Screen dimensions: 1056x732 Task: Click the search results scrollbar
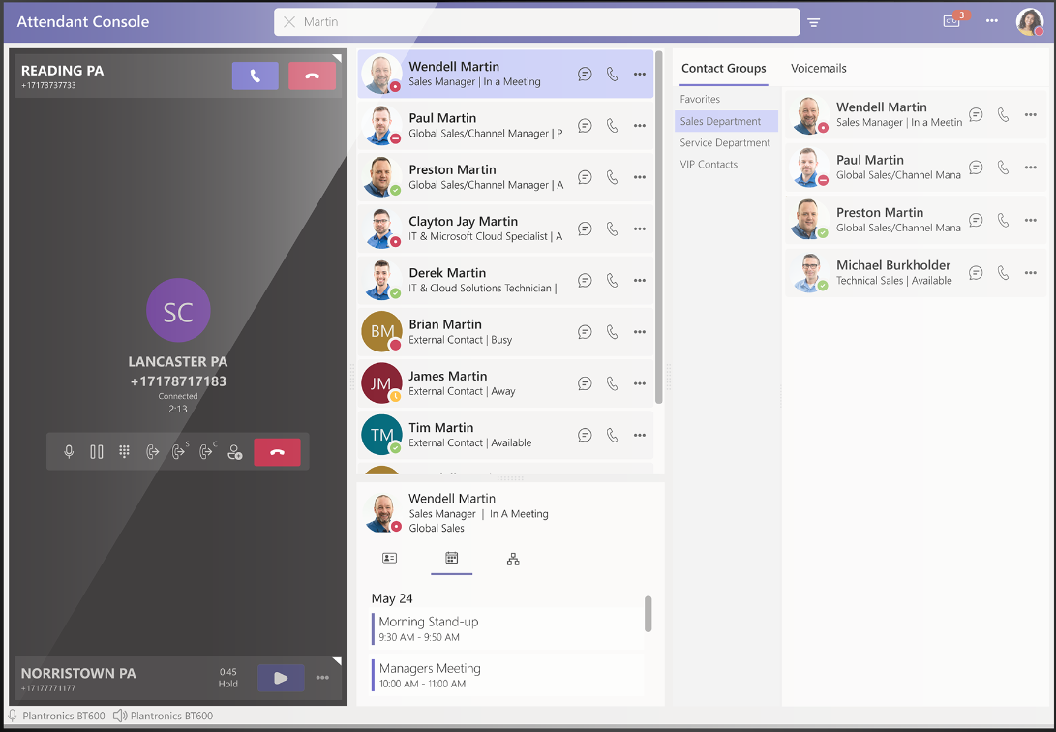(658, 228)
